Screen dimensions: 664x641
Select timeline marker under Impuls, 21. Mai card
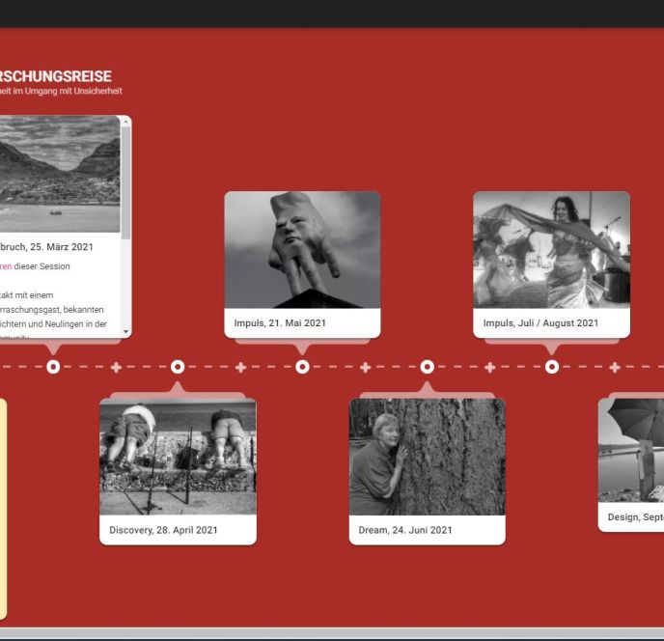point(302,367)
